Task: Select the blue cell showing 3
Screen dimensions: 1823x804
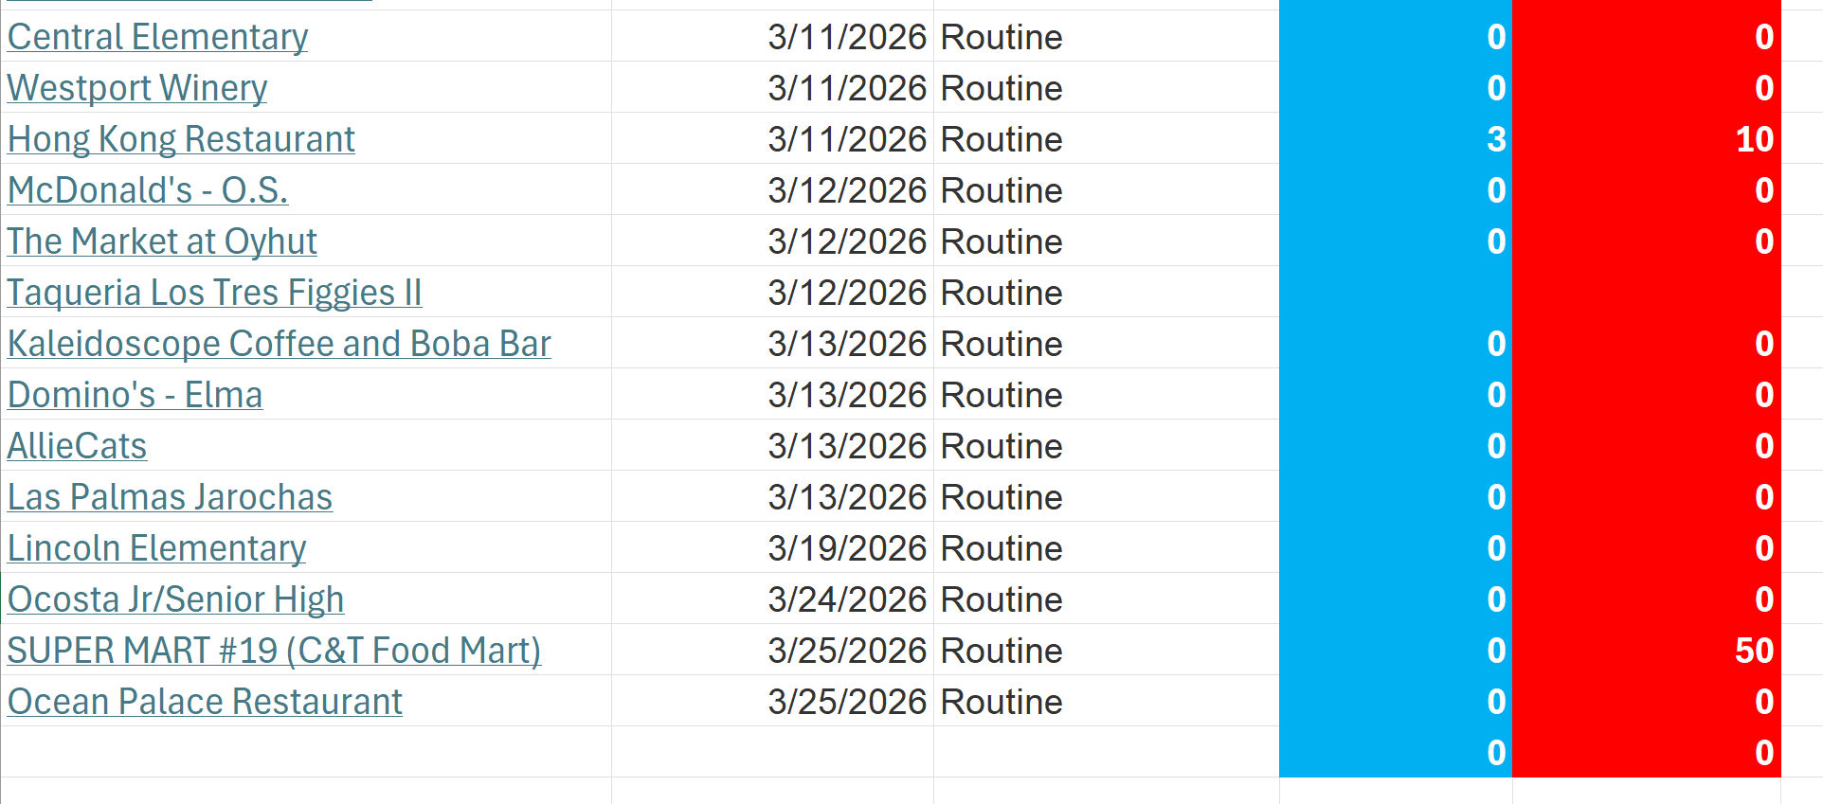Action: tap(1395, 139)
